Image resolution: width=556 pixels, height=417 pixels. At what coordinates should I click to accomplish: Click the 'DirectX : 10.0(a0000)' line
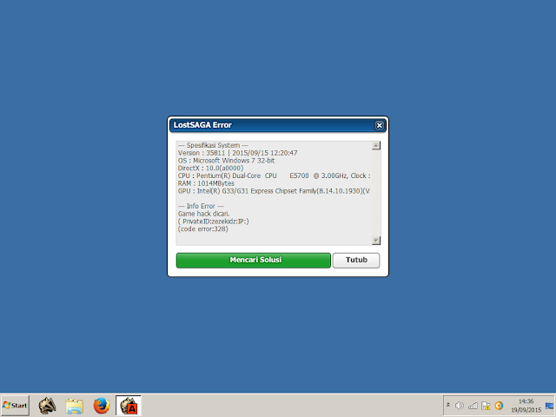210,168
